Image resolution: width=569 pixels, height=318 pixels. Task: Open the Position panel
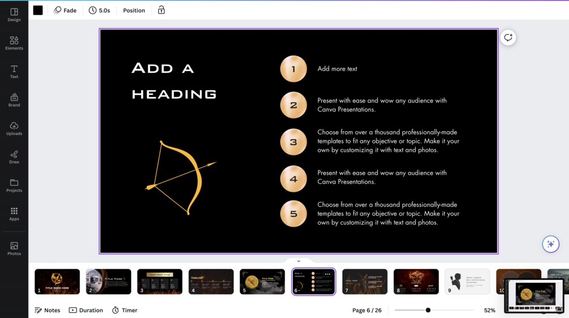click(x=134, y=10)
